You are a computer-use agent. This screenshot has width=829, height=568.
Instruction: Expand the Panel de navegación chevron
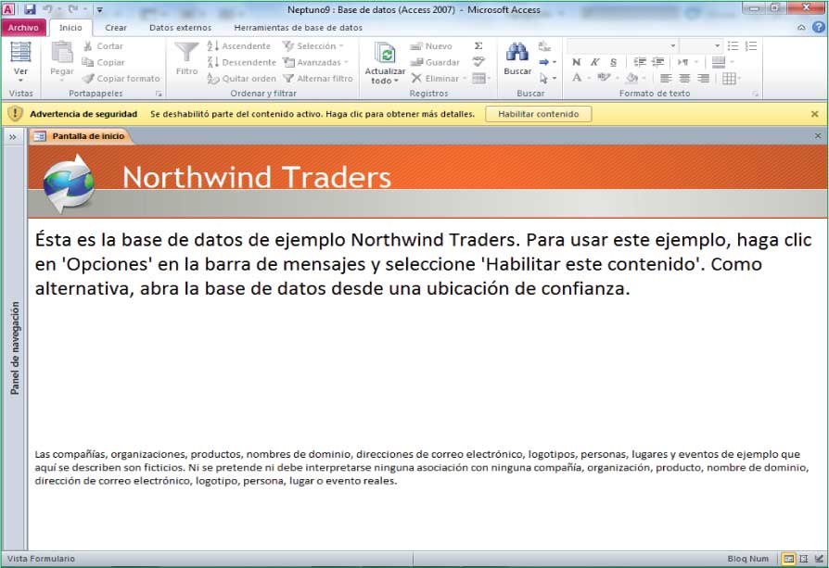click(12, 137)
